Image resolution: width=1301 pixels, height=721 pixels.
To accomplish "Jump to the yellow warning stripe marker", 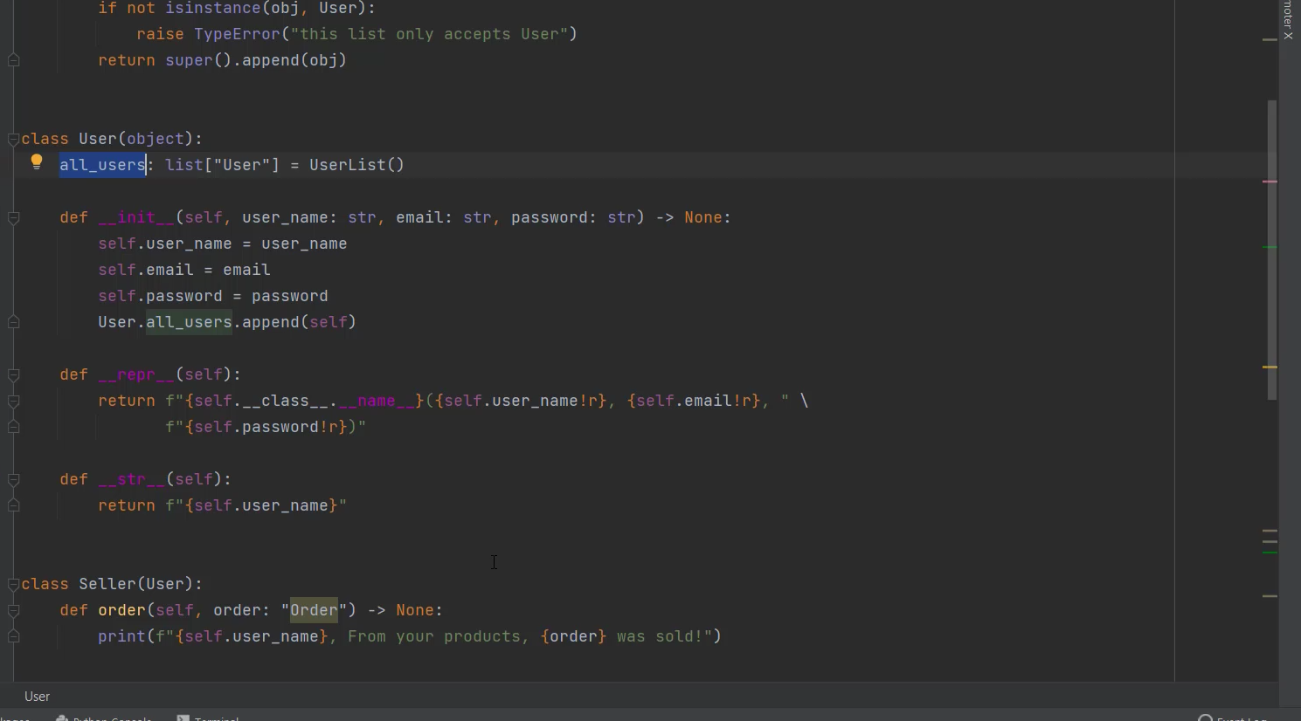I will click(x=1270, y=367).
